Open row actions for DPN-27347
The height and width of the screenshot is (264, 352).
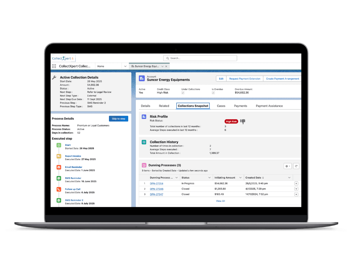tap(296, 194)
